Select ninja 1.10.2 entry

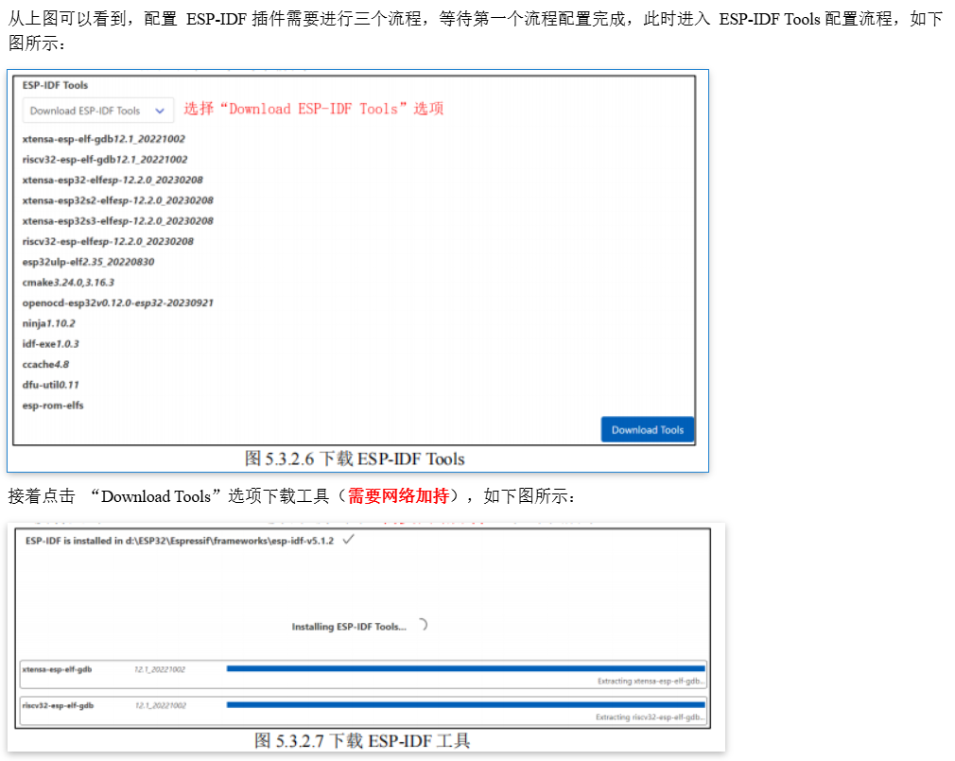49,323
